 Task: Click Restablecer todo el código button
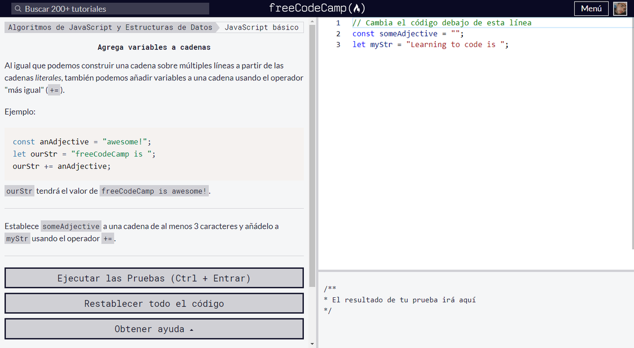[x=154, y=304]
